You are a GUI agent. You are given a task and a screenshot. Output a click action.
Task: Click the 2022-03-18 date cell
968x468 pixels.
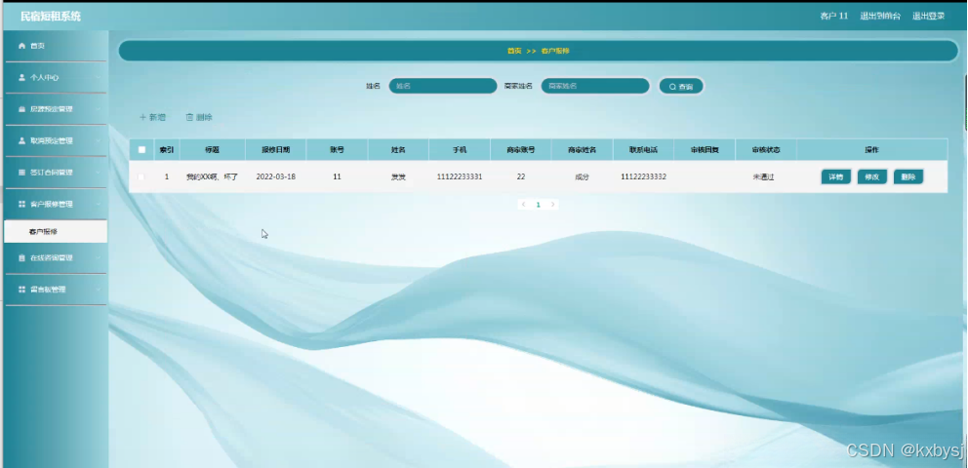[275, 177]
